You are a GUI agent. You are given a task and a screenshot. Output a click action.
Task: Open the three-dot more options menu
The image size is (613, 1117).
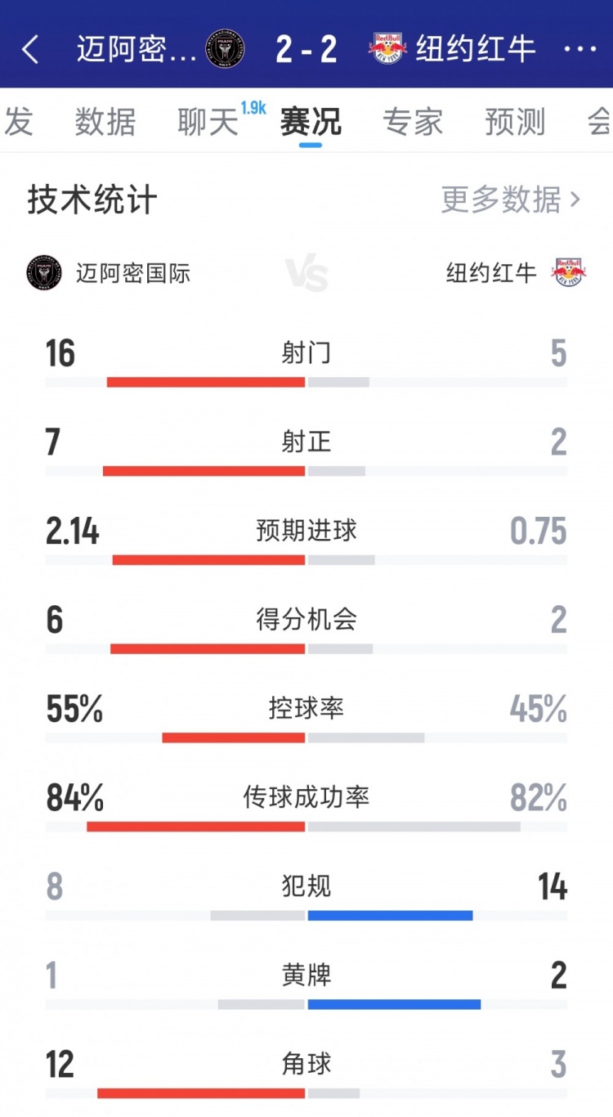pos(580,50)
